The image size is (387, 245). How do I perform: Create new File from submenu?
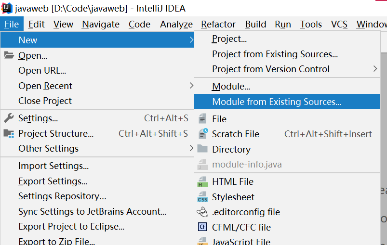coord(287,119)
